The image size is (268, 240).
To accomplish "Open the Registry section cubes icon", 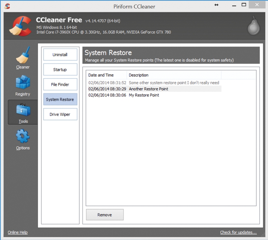I will [x=23, y=82].
